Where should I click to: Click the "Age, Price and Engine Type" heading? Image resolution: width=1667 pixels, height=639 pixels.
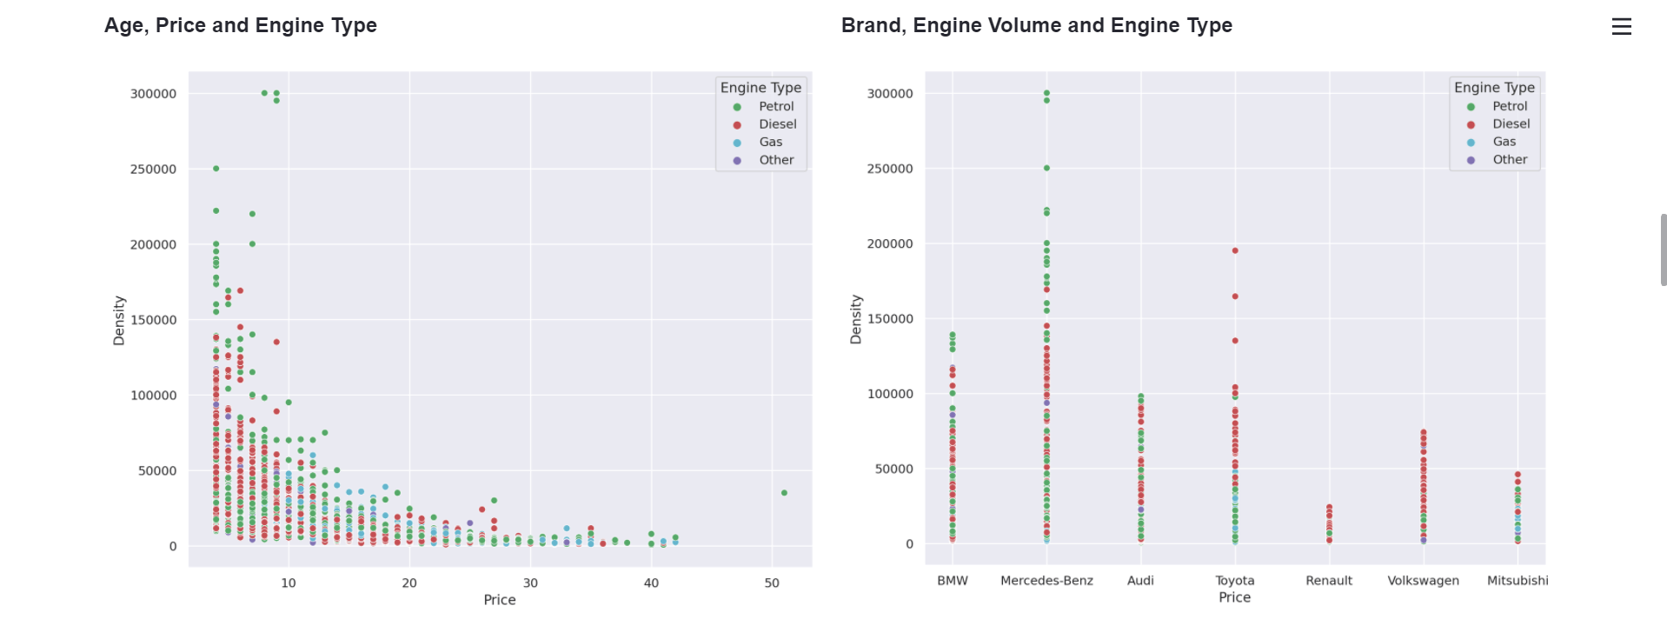[x=241, y=25]
